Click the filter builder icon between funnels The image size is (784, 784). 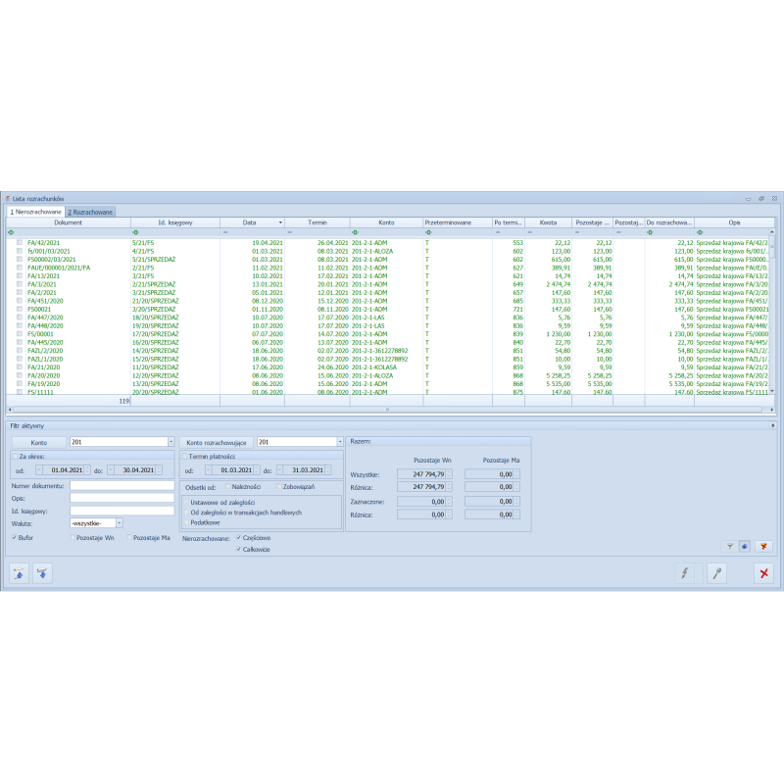pos(744,546)
